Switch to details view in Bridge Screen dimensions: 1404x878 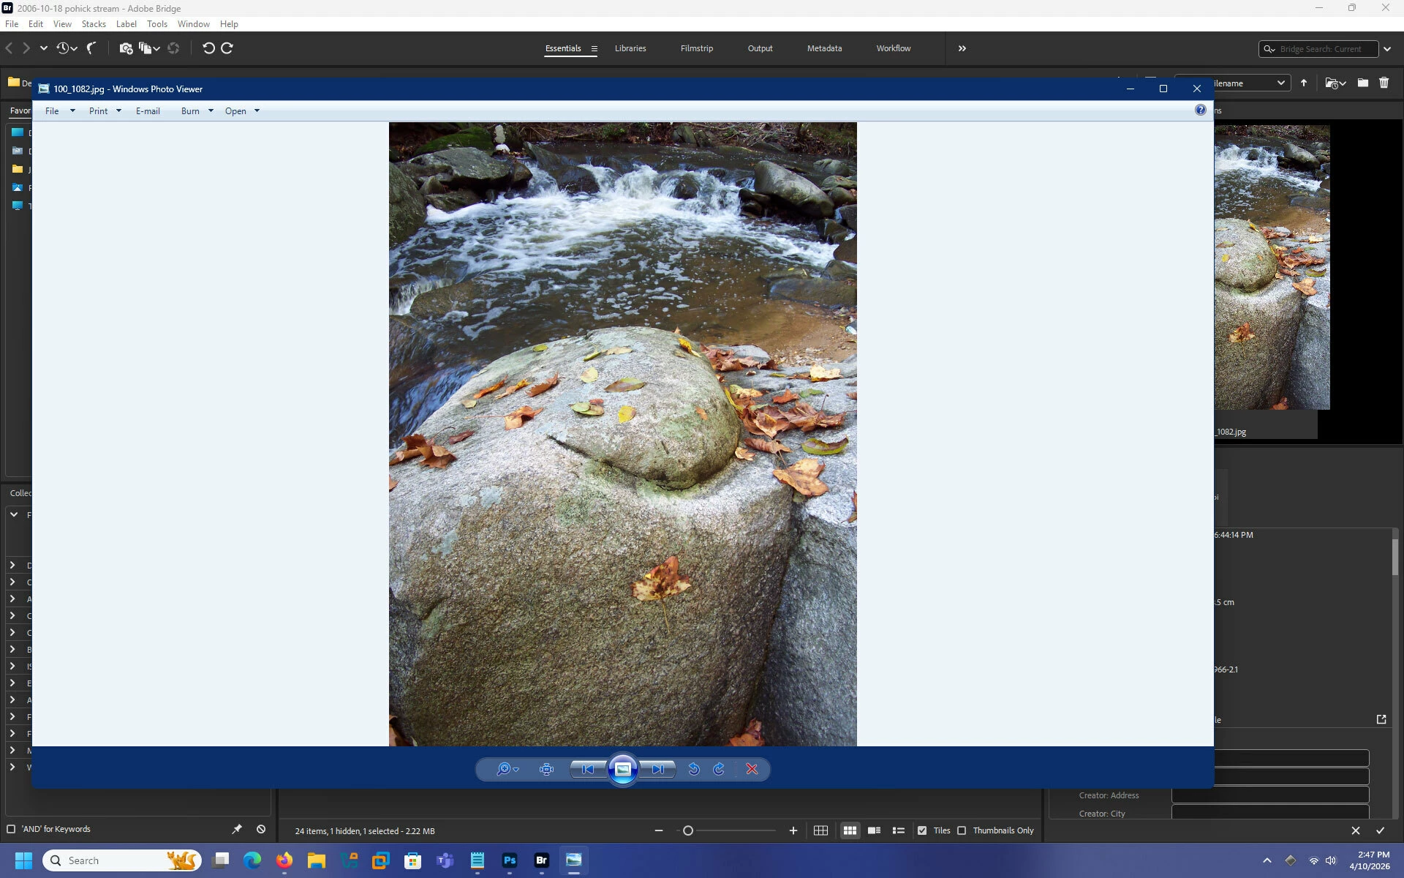(874, 830)
